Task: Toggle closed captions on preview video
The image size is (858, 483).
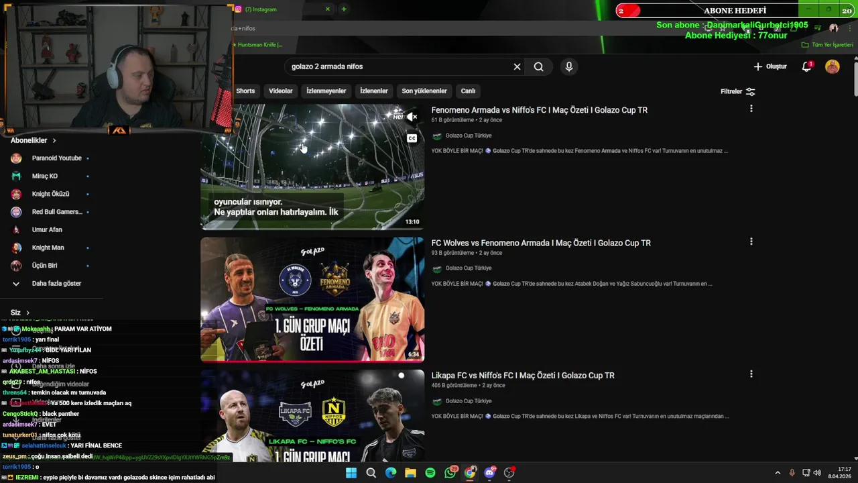Action: (x=412, y=138)
